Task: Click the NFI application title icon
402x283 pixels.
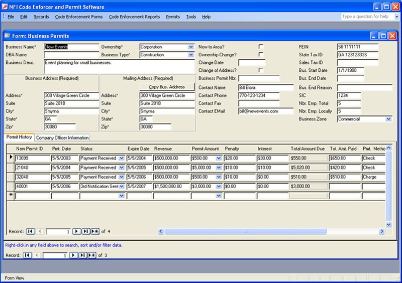Action: pyautogui.click(x=5, y=7)
